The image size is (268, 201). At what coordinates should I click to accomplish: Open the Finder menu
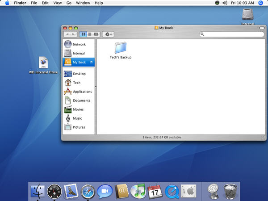pyautogui.click(x=20, y=3)
